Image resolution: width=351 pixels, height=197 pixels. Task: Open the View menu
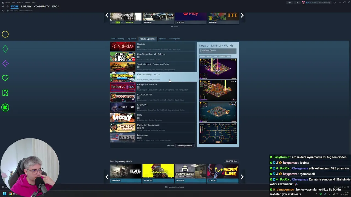(13, 2)
